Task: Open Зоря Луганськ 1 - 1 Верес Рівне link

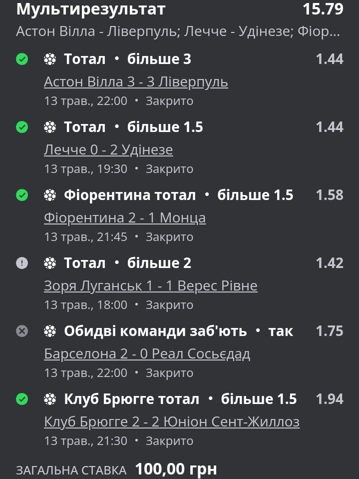Action: tap(151, 286)
